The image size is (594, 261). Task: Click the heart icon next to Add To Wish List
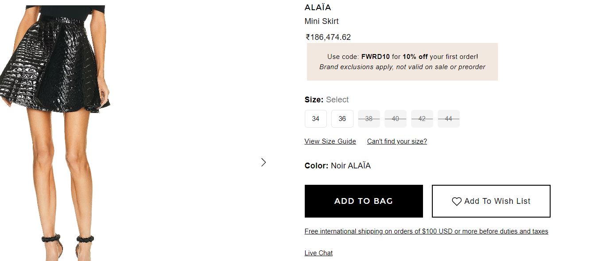point(457,201)
